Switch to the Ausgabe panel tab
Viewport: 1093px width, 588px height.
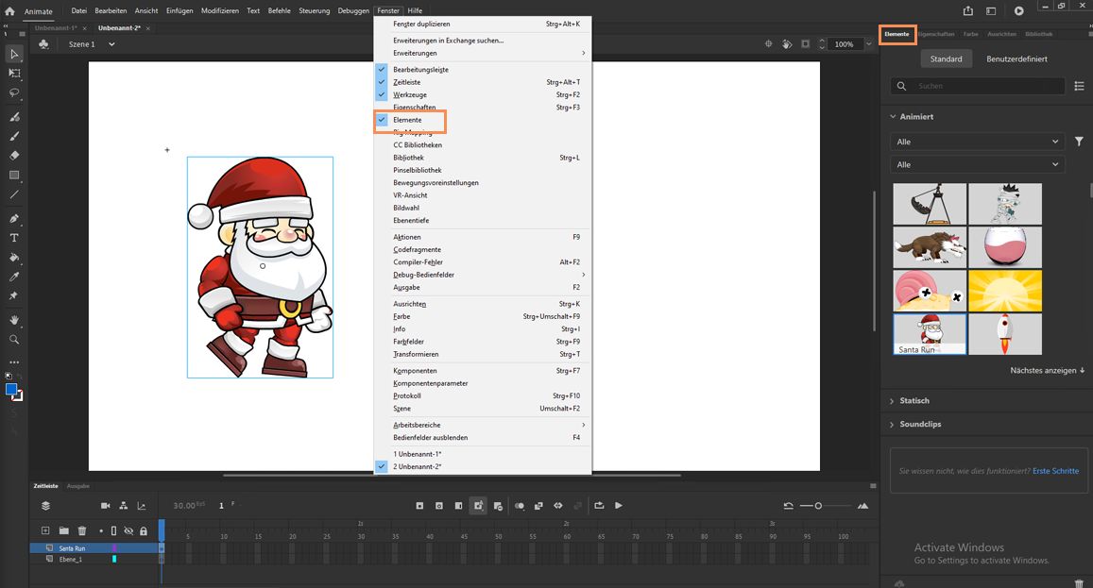pyautogui.click(x=78, y=485)
